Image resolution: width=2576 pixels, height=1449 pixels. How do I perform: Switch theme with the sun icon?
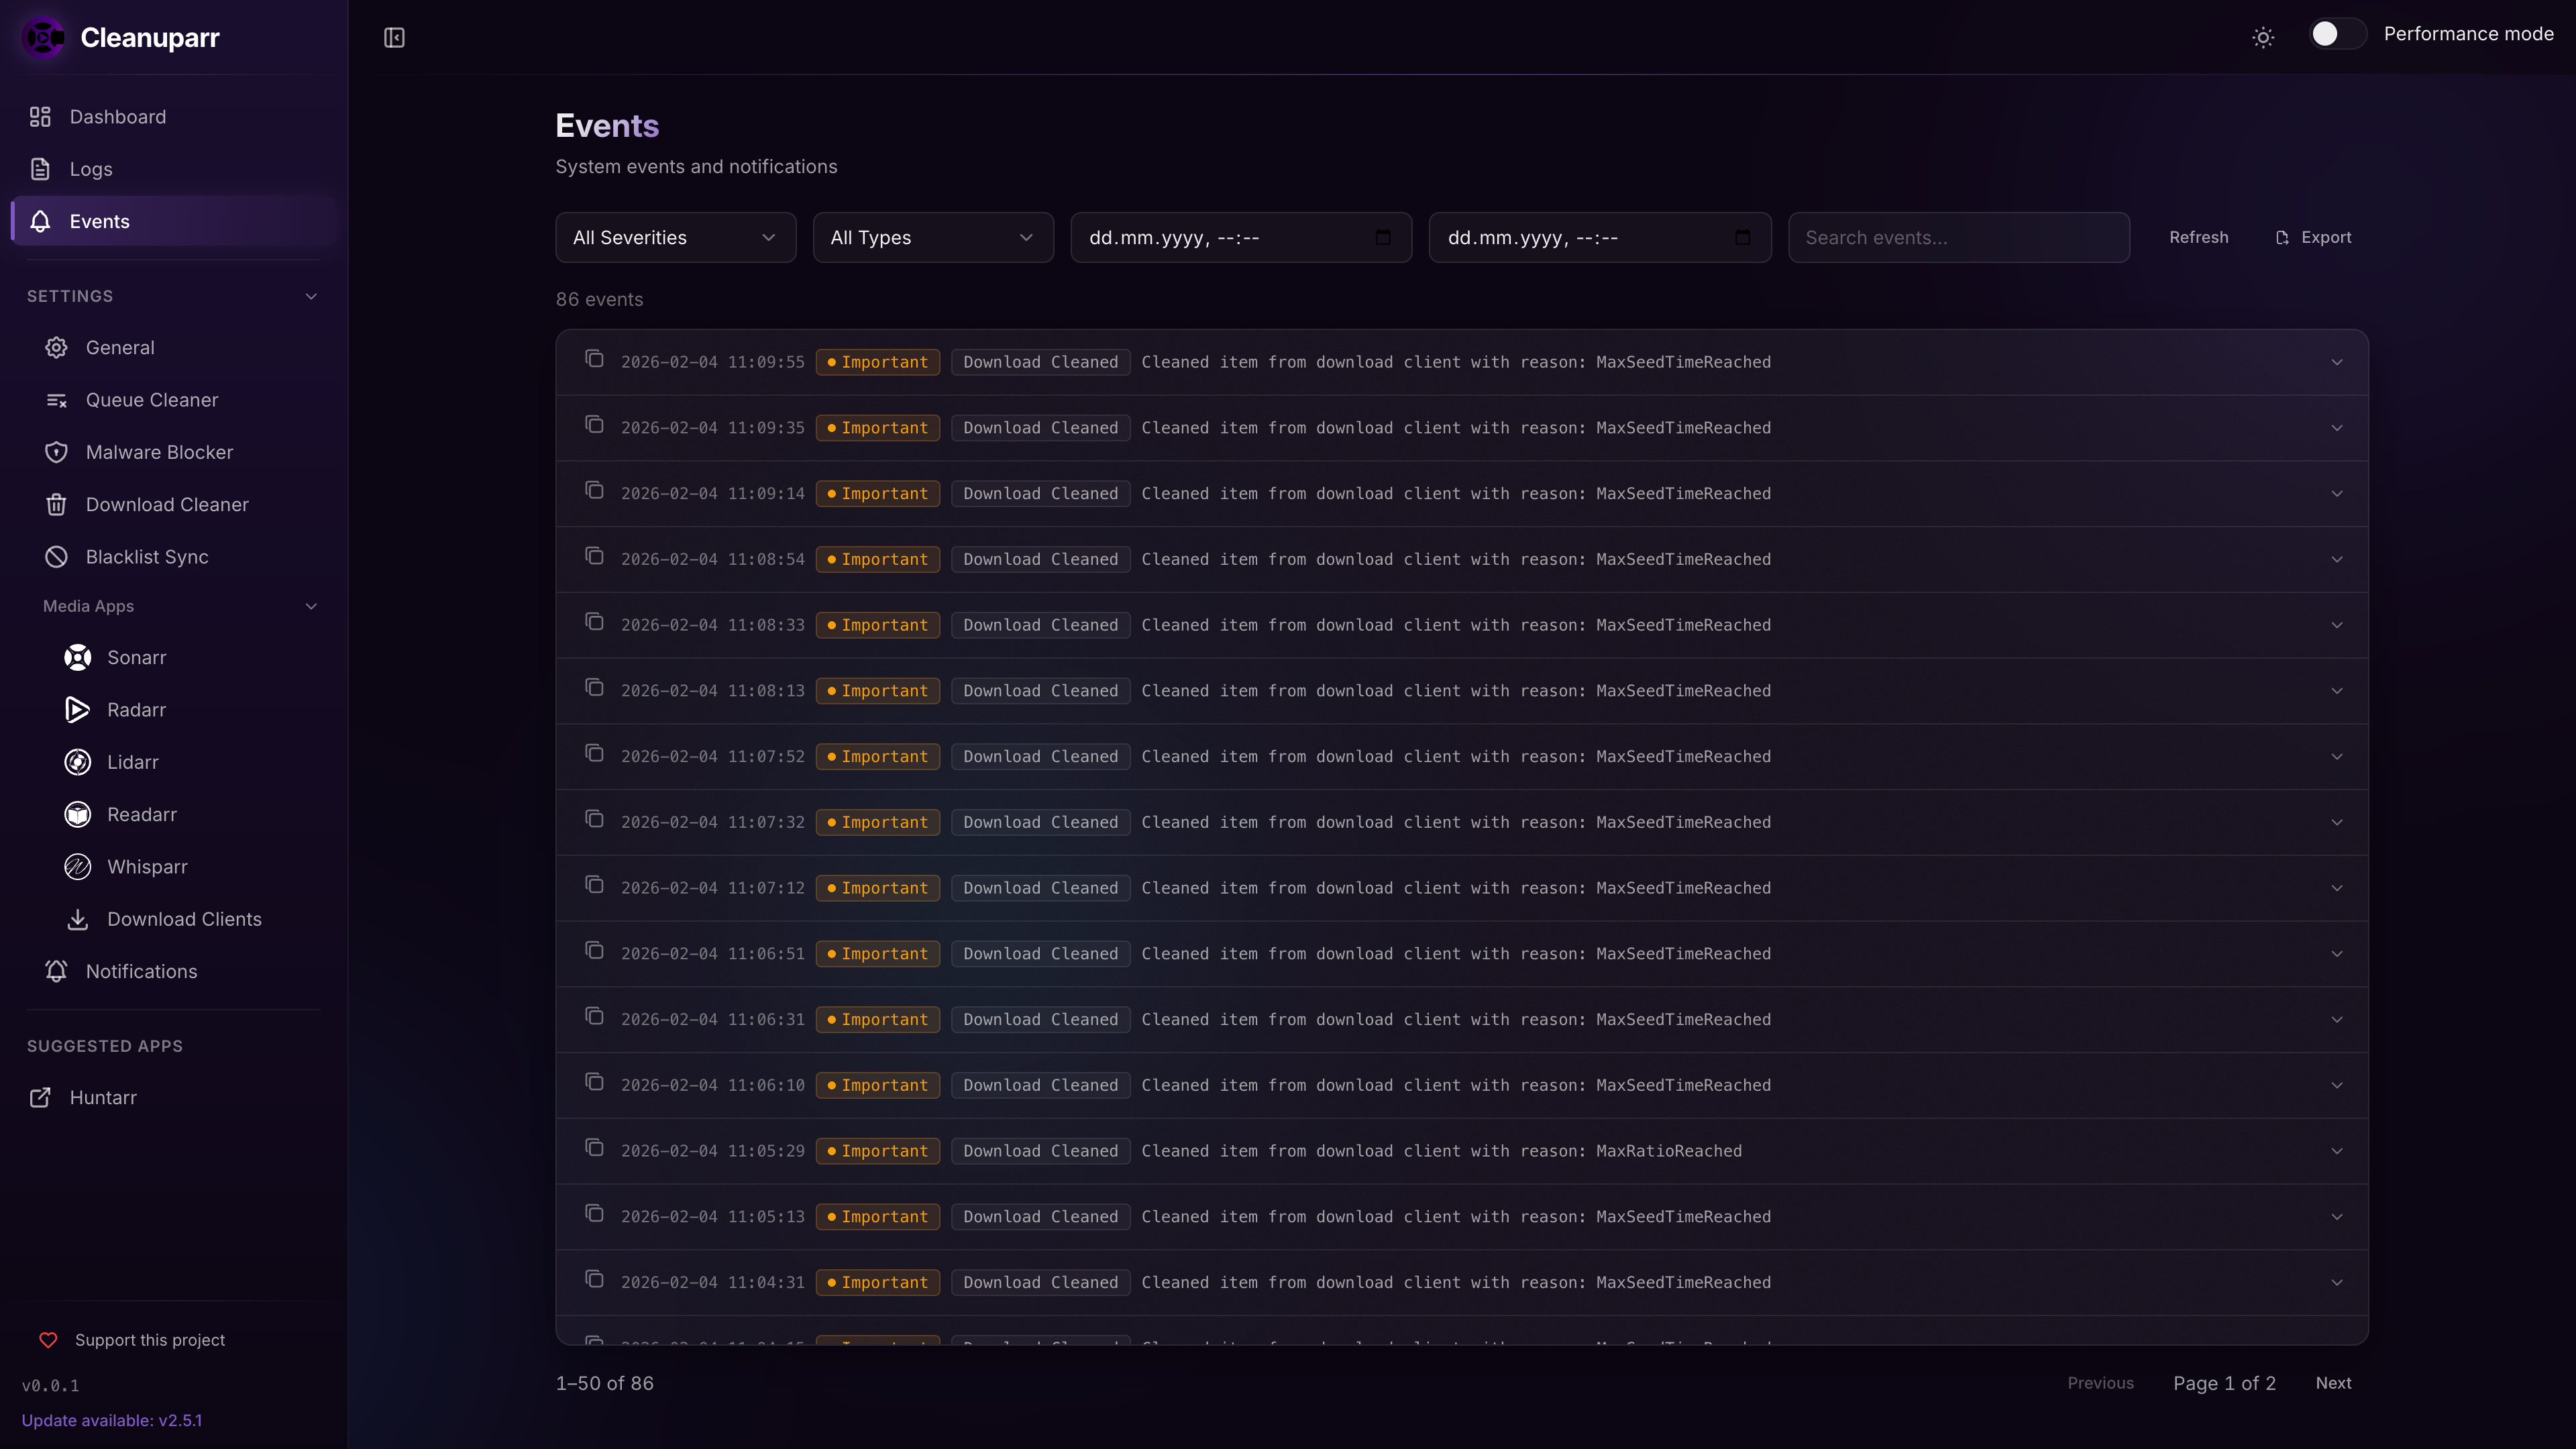[2263, 37]
